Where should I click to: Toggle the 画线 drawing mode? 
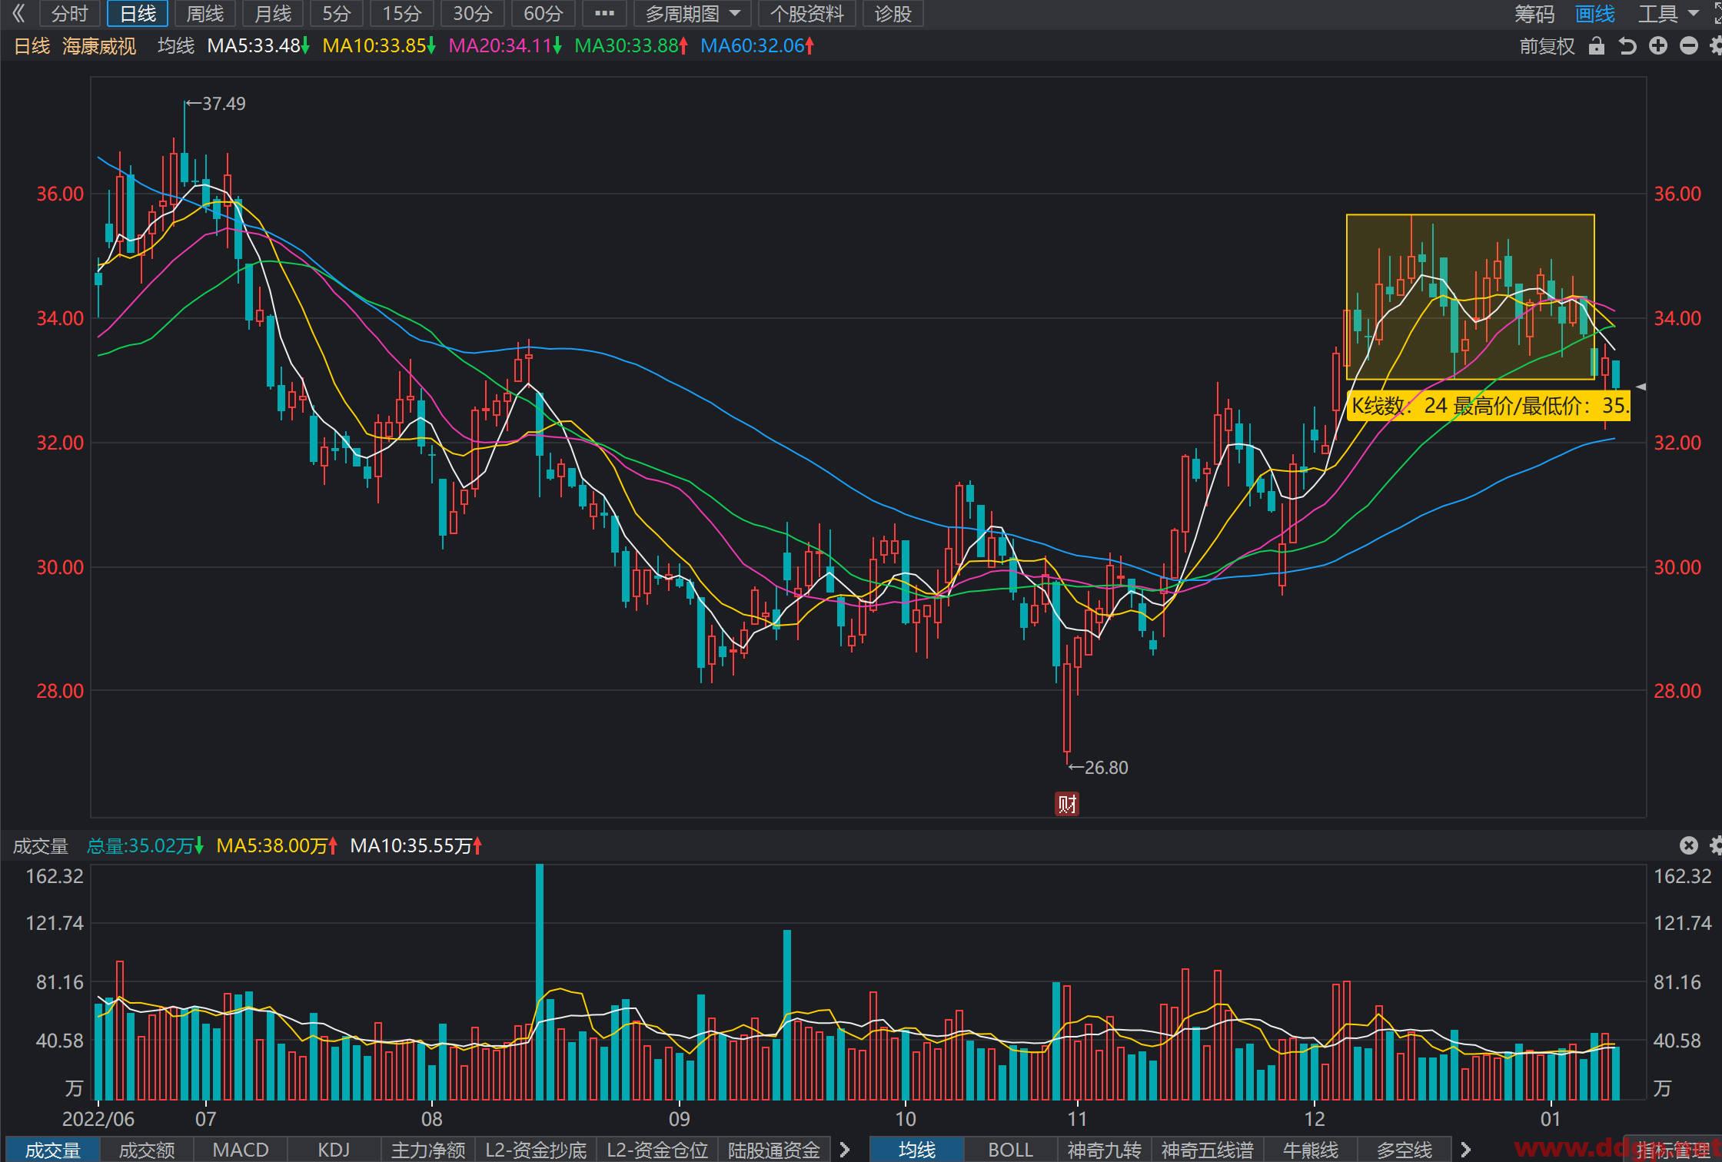1594,14
